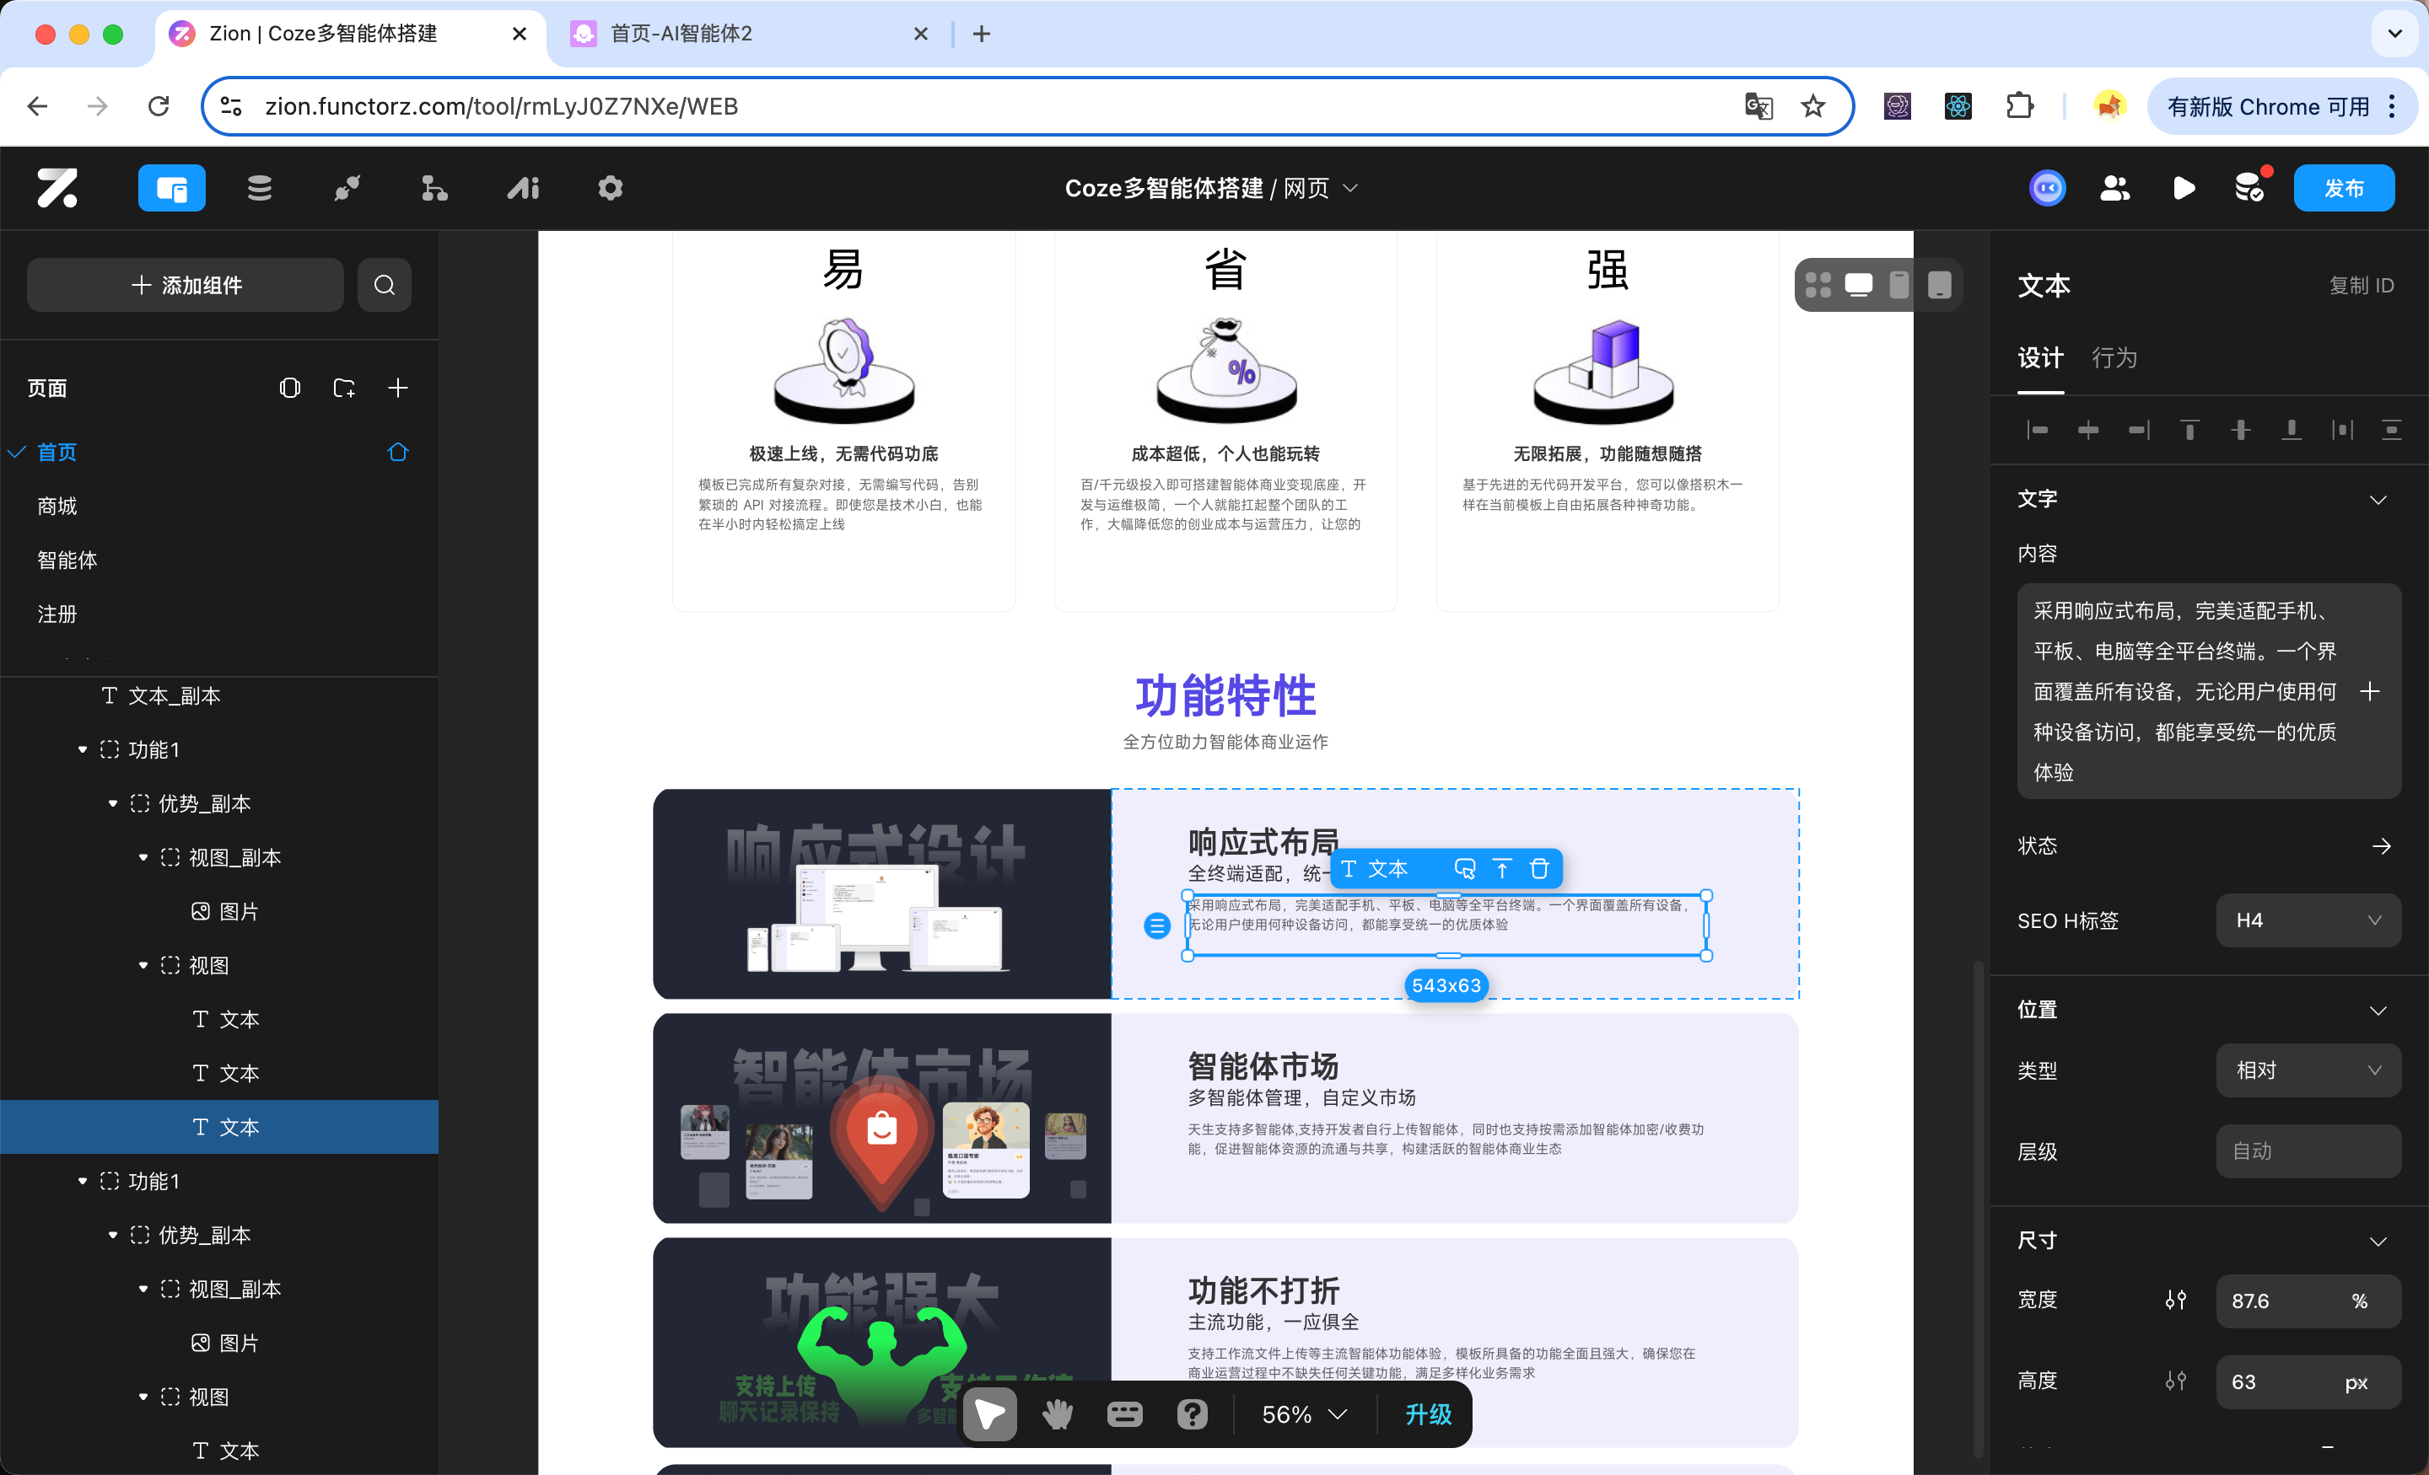The width and height of the screenshot is (2429, 1475).
Task: Click the align top icon
Action: tap(2189, 430)
